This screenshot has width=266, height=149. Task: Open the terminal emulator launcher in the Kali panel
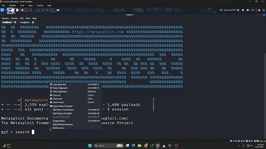point(26,10)
